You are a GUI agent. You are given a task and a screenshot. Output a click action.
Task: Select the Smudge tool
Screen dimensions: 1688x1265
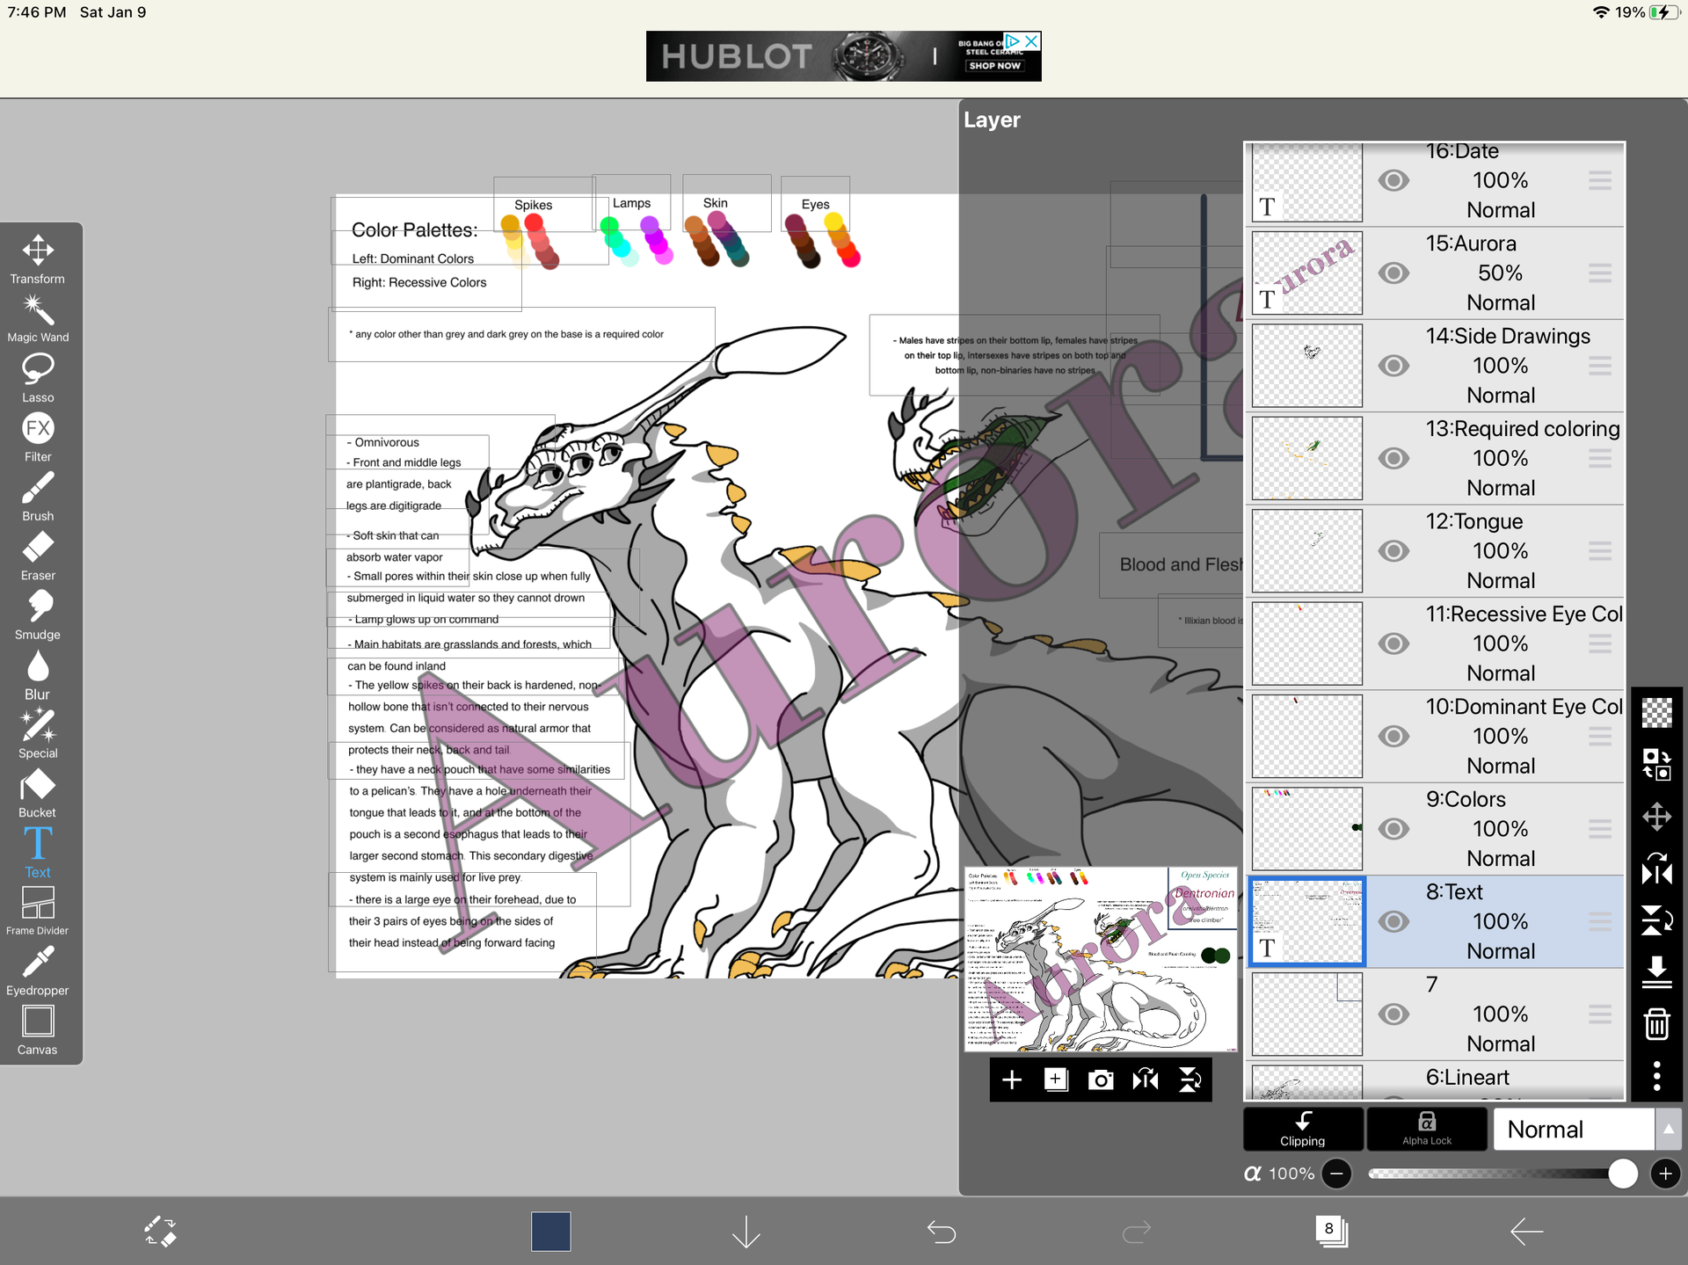click(x=38, y=615)
